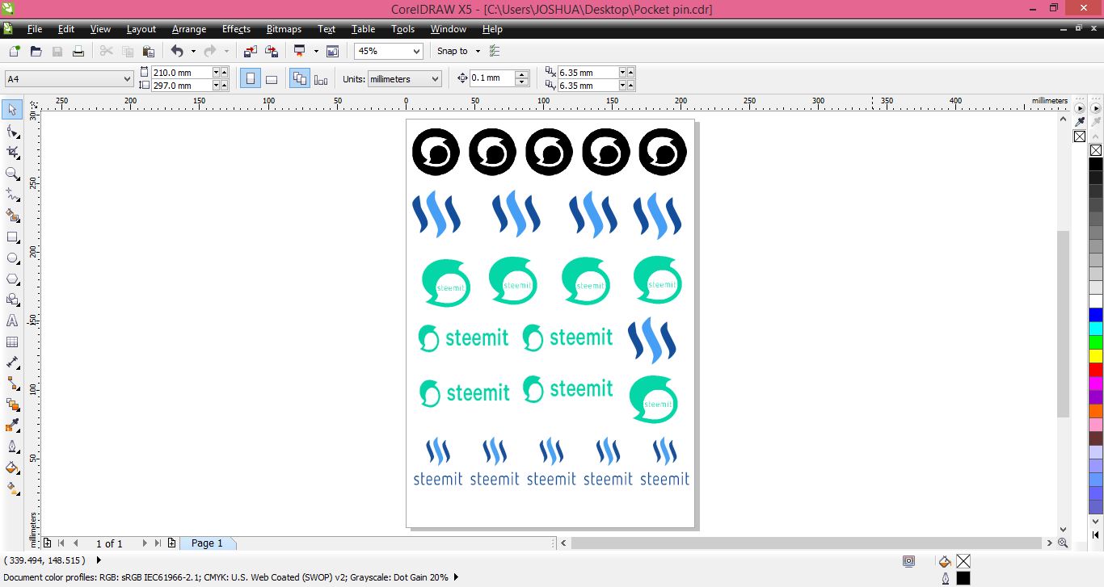Screen dimensions: 1104x587
Task: Open the Navigator zoom icon
Action: [1063, 543]
